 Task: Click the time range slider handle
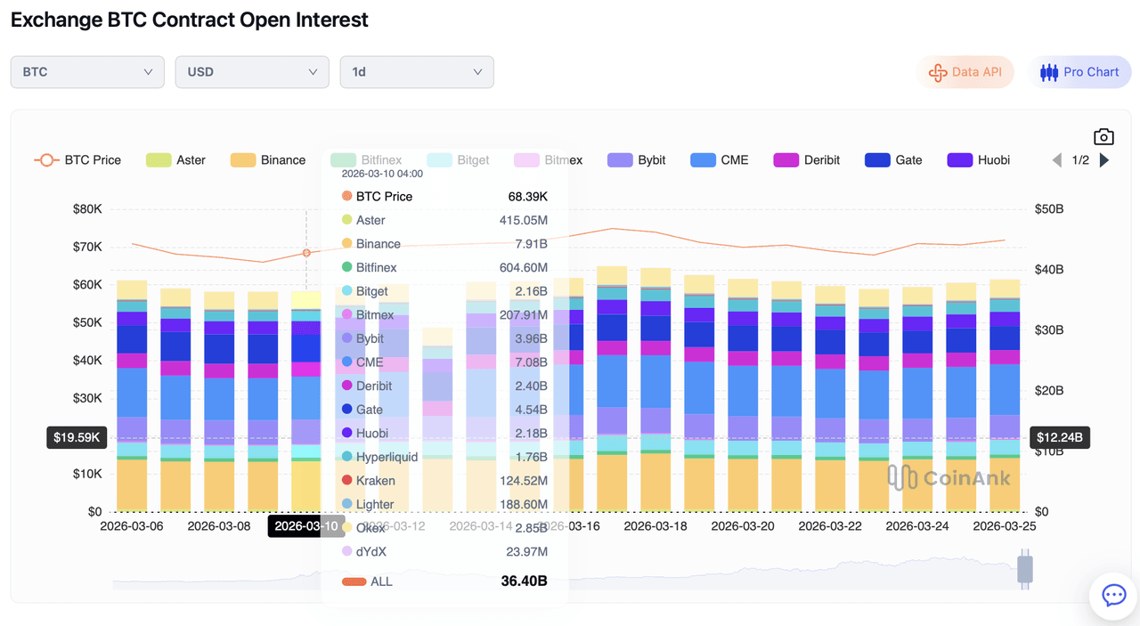point(1025,570)
